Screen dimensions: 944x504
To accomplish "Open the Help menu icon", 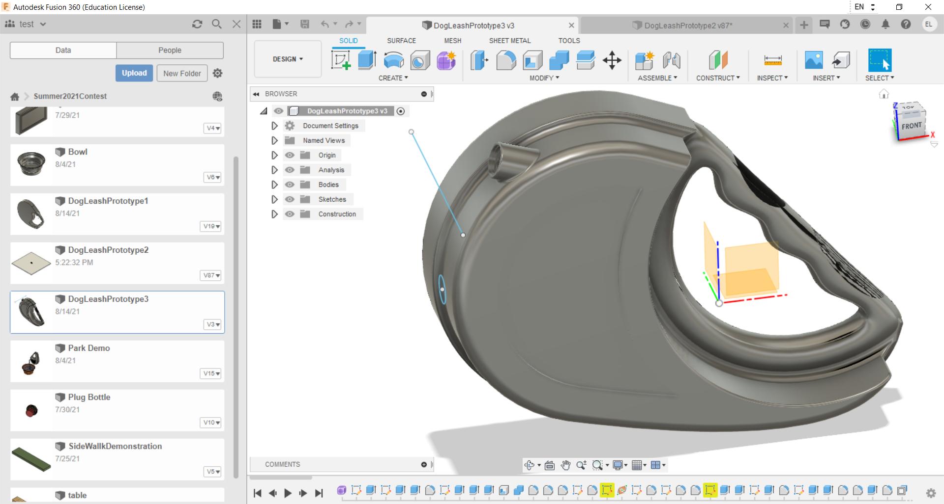I will click(906, 24).
